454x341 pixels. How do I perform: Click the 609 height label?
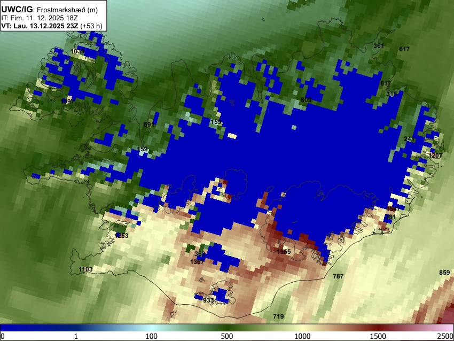click(x=306, y=100)
